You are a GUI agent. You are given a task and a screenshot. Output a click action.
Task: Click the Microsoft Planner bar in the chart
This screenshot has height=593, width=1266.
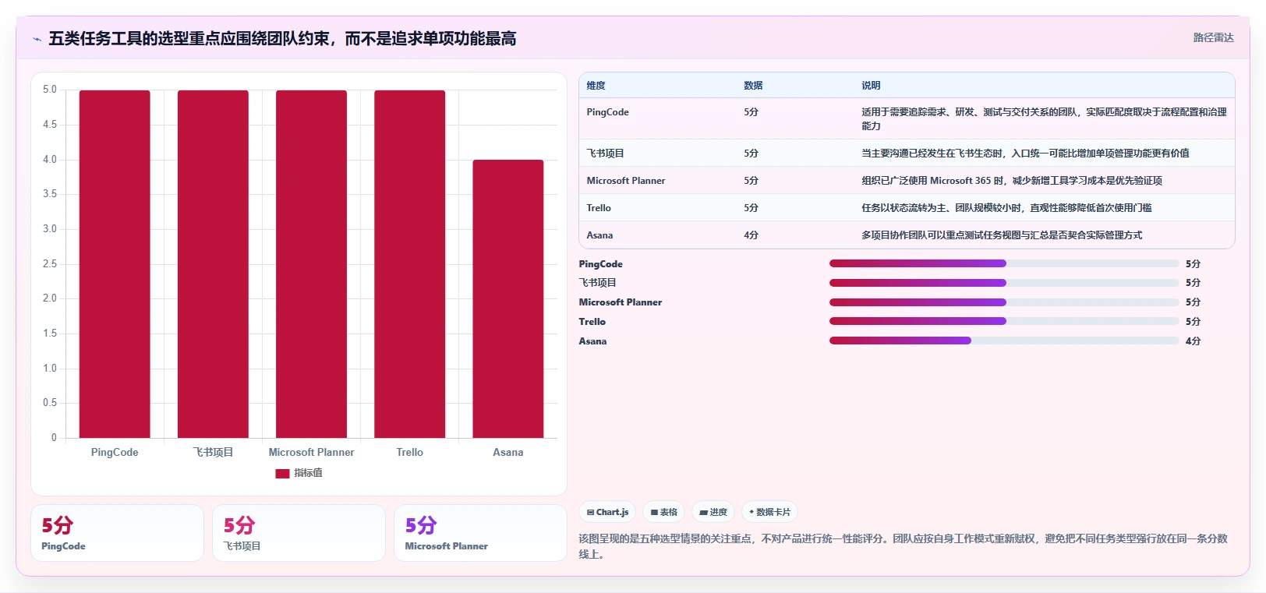click(x=311, y=264)
